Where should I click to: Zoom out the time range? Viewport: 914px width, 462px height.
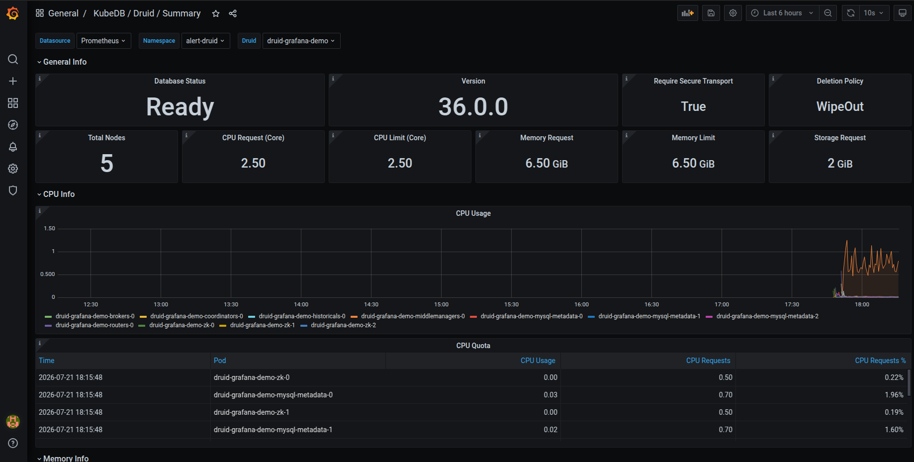pyautogui.click(x=828, y=13)
